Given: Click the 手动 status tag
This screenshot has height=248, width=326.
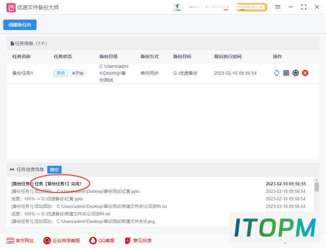Looking at the screenshot, I should (x=61, y=73).
